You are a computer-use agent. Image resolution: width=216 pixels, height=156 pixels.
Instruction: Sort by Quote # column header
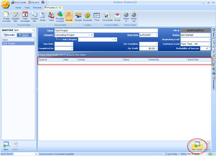[51, 60]
